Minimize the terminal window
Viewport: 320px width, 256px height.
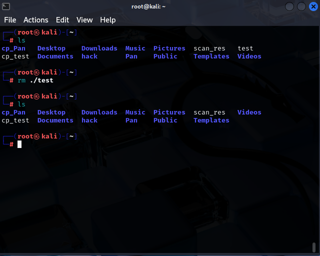289,6
